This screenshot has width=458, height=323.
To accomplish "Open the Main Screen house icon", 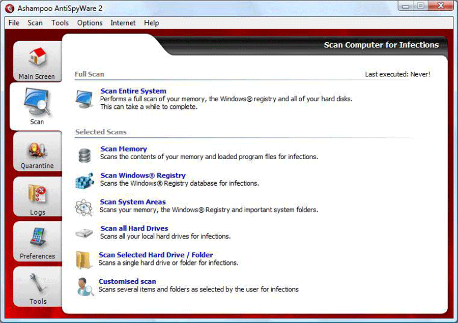I will 37,56.
